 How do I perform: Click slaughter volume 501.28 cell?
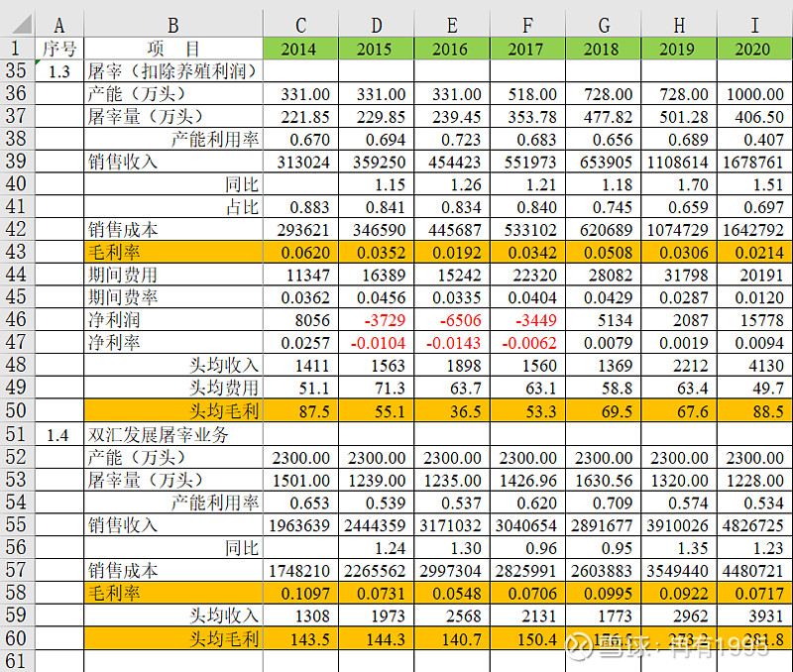[x=679, y=116]
